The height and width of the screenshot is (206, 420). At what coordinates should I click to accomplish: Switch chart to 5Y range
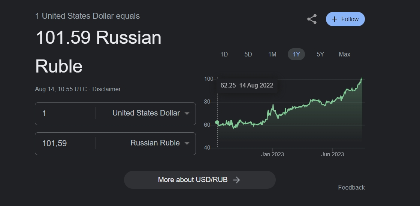click(320, 54)
